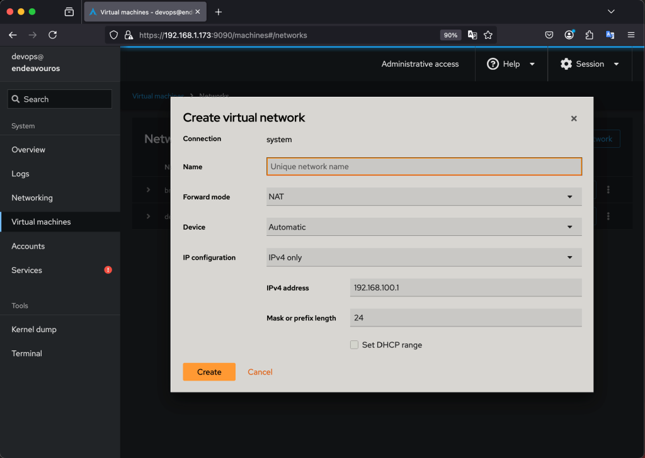Click the Help question mark menu

click(x=511, y=64)
